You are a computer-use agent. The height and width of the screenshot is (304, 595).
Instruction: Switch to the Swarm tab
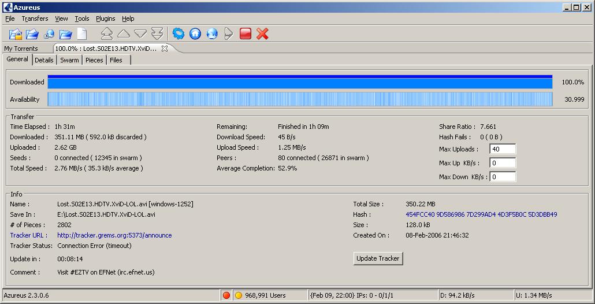[69, 60]
